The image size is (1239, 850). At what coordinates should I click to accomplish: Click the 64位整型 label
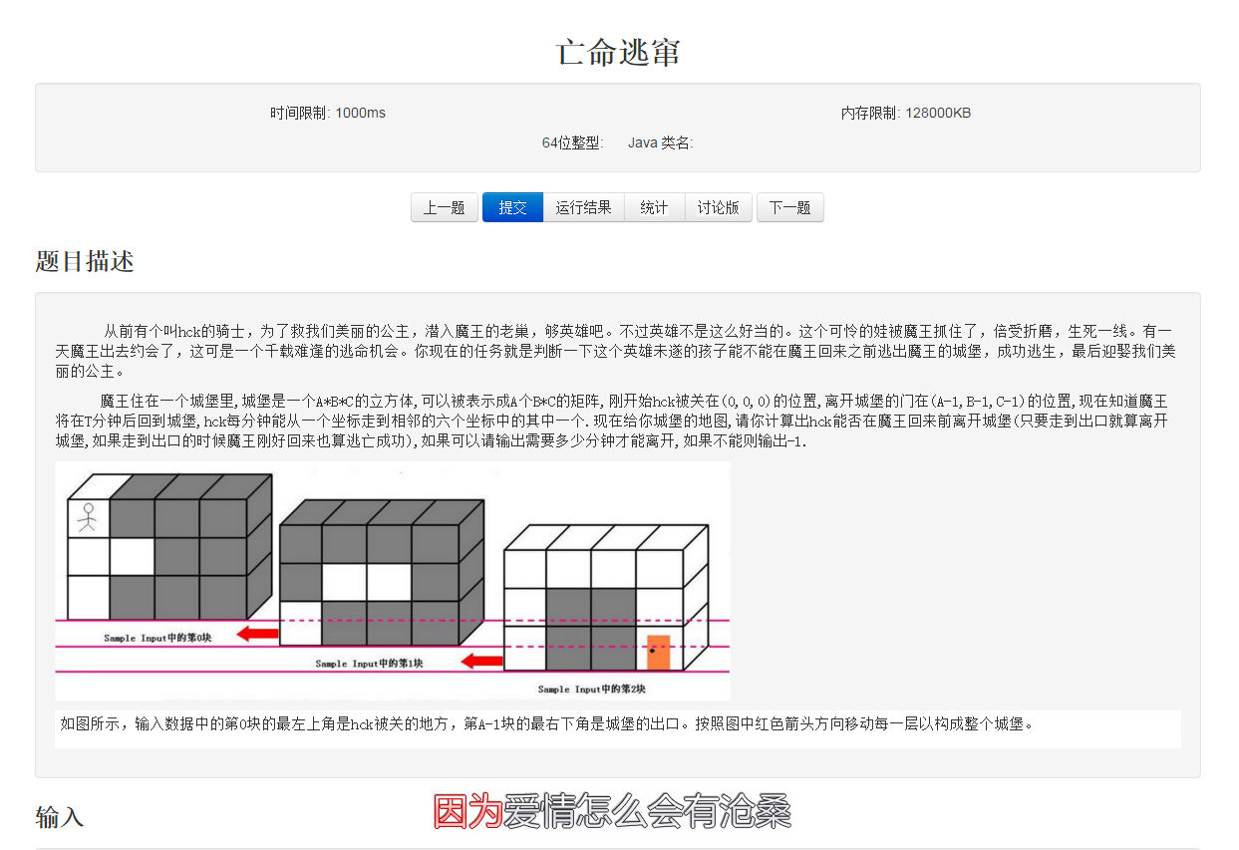pos(572,142)
